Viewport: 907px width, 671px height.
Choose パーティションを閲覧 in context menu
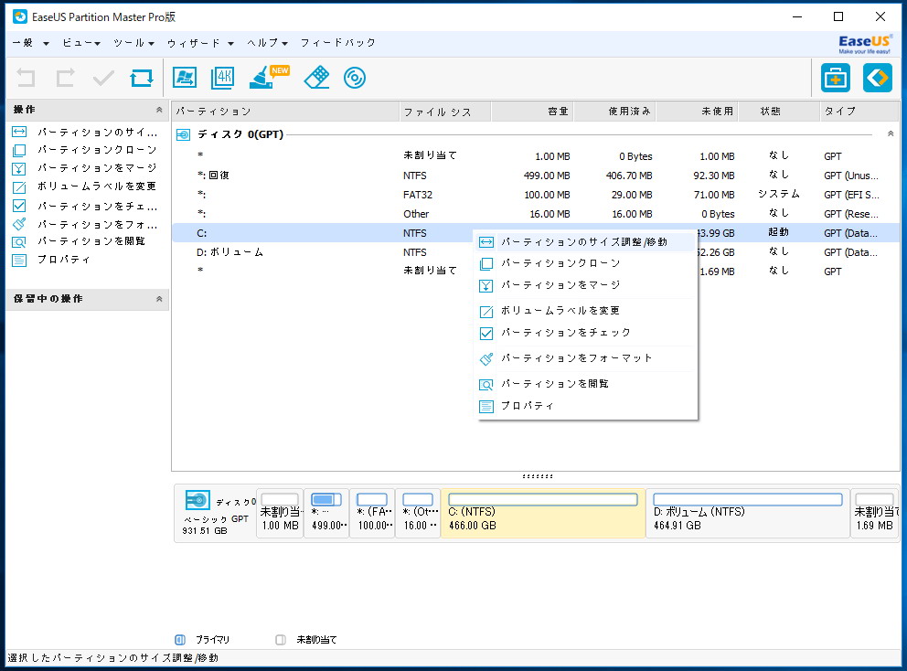(585, 384)
